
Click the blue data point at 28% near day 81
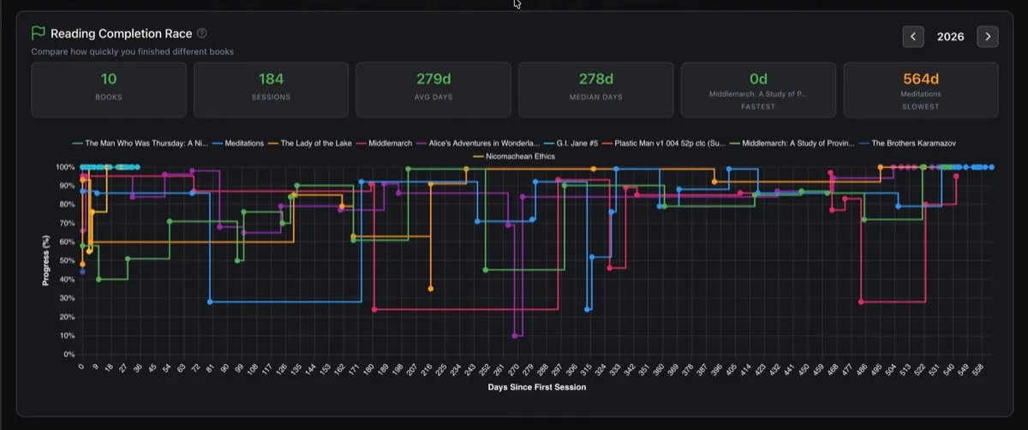tap(210, 302)
